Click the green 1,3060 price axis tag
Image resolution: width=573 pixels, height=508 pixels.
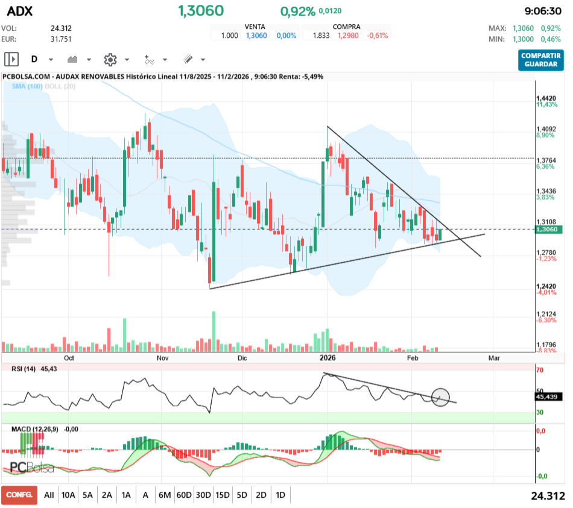point(549,230)
